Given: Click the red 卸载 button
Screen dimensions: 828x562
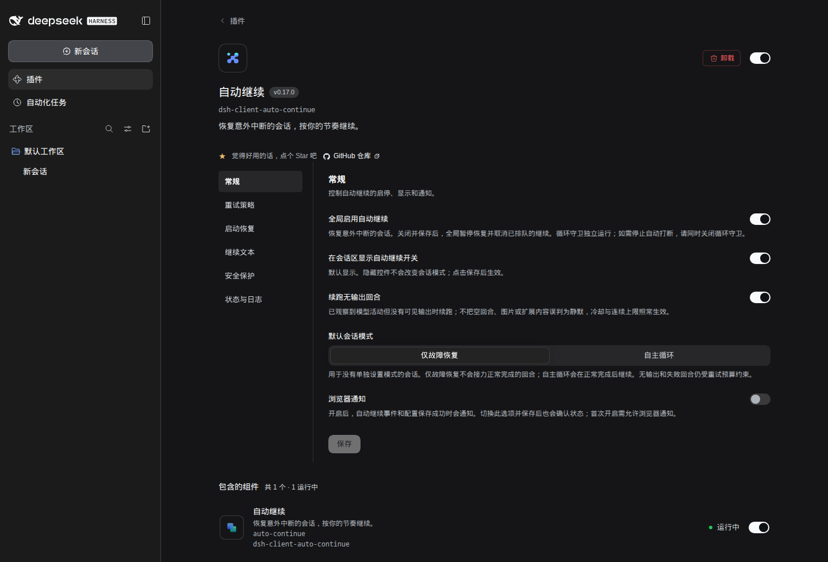Looking at the screenshot, I should tap(722, 58).
